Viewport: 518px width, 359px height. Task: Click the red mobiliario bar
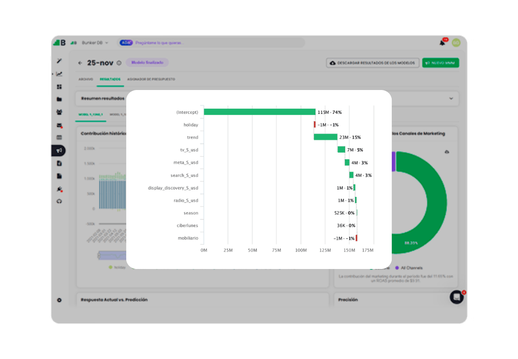[x=356, y=238]
